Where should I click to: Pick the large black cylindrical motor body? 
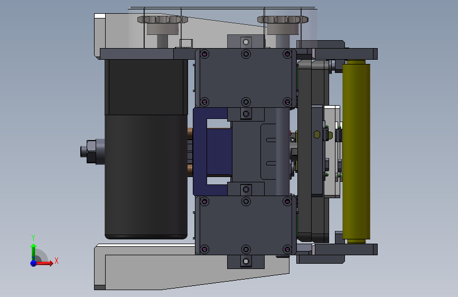pyautogui.click(x=146, y=177)
